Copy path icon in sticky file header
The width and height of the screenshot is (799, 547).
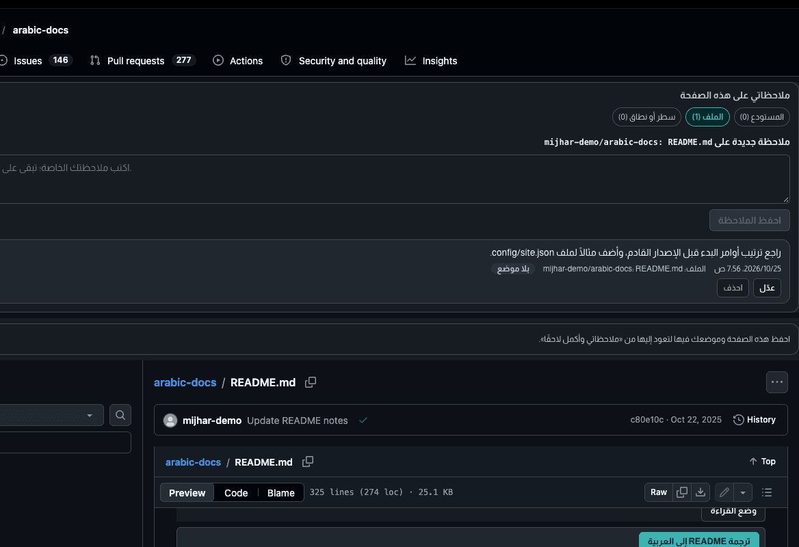pos(307,462)
